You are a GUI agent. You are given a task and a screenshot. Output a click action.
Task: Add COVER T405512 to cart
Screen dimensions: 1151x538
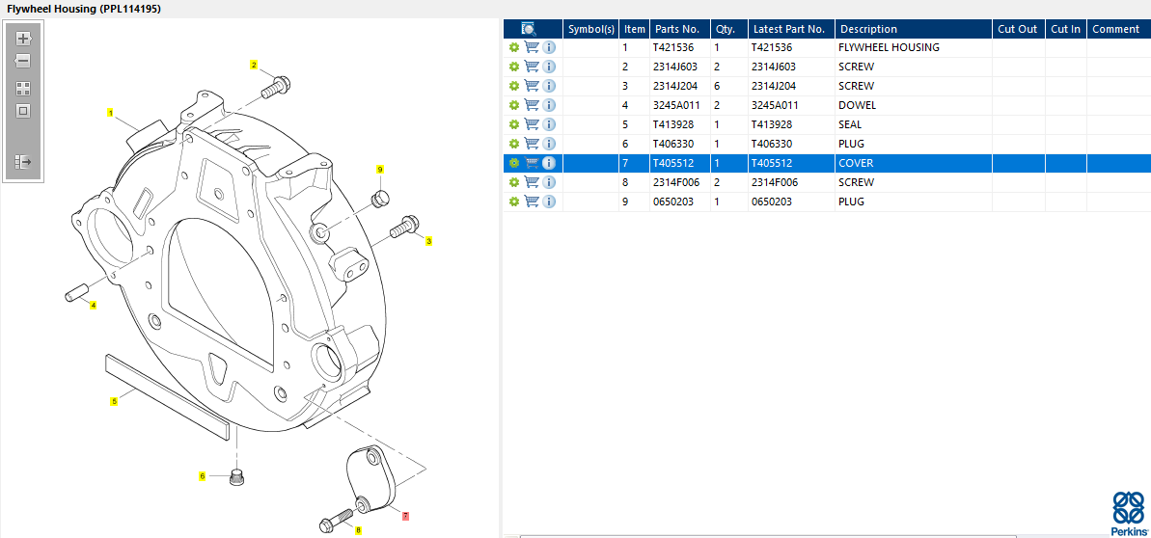[x=532, y=163]
